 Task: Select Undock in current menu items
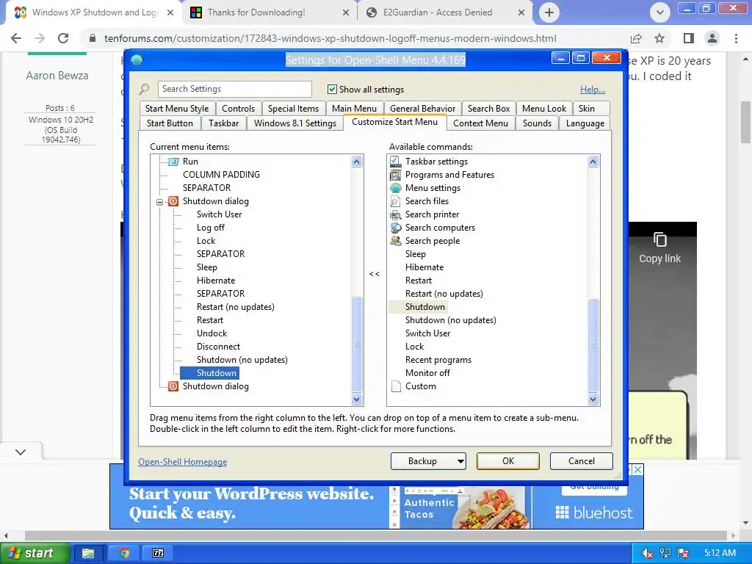click(211, 333)
